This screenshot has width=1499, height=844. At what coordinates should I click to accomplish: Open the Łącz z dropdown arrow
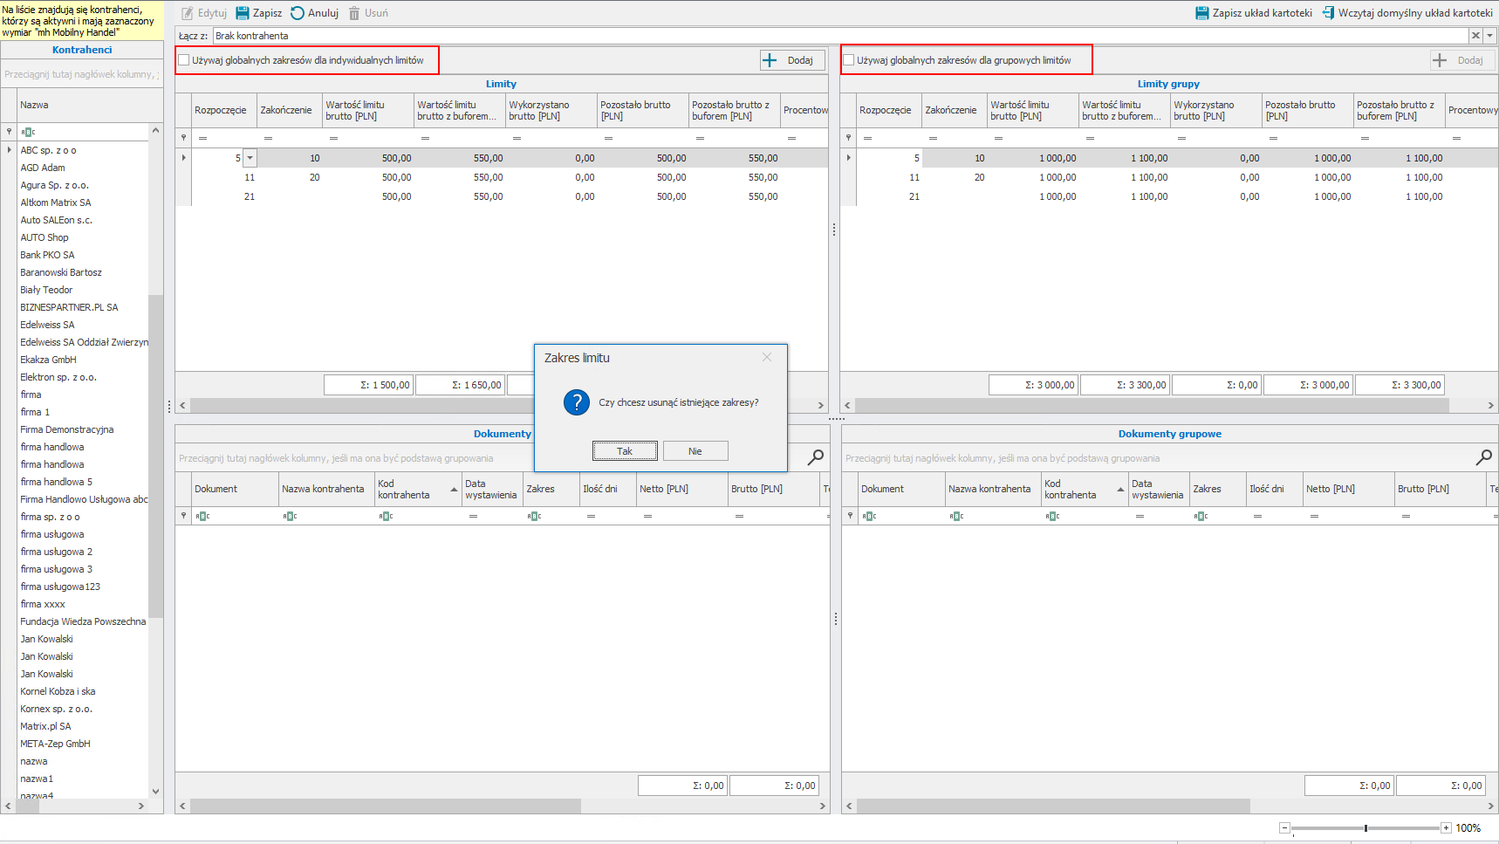click(x=1490, y=36)
